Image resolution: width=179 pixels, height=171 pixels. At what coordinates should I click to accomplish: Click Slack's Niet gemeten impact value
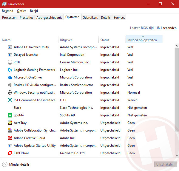(137, 108)
